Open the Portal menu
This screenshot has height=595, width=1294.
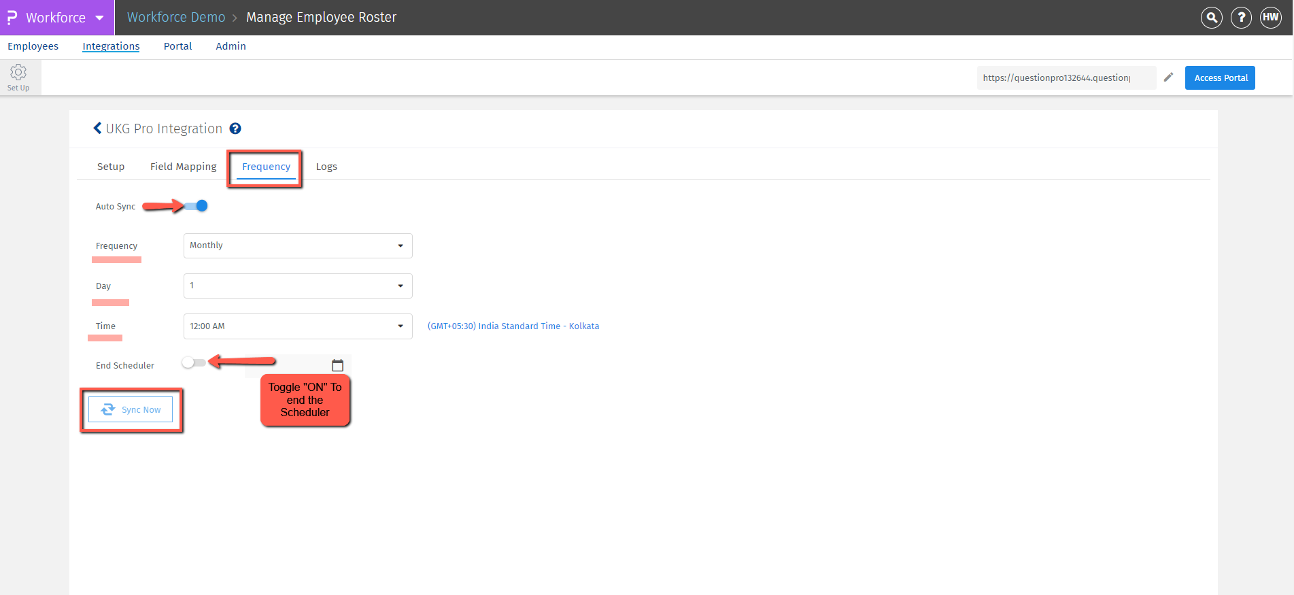pos(178,46)
